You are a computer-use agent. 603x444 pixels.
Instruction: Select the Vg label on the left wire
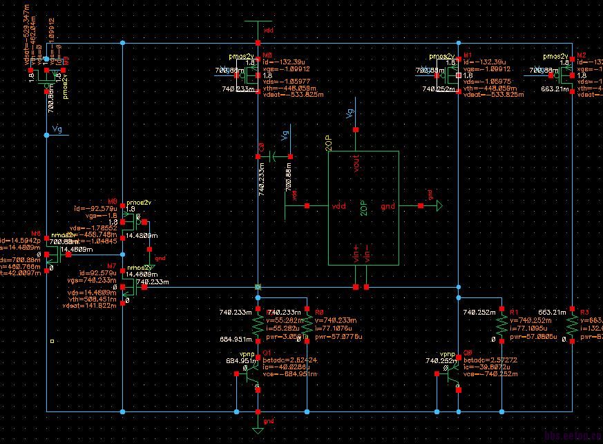pyautogui.click(x=57, y=129)
